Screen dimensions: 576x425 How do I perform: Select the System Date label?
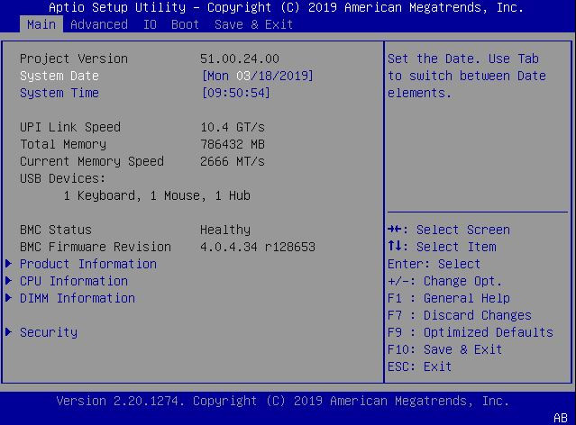[59, 76]
